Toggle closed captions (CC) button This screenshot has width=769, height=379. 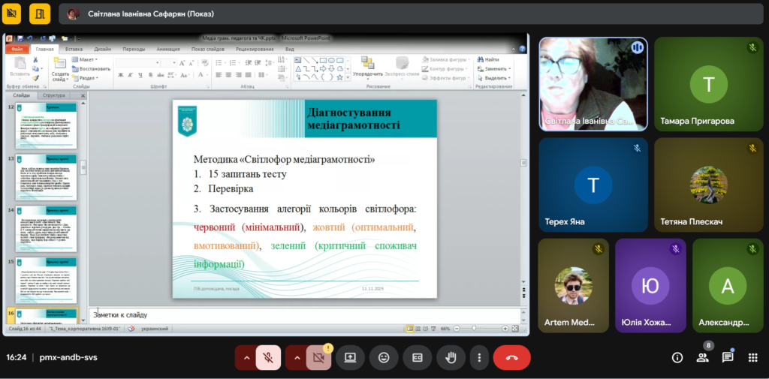[x=417, y=358]
